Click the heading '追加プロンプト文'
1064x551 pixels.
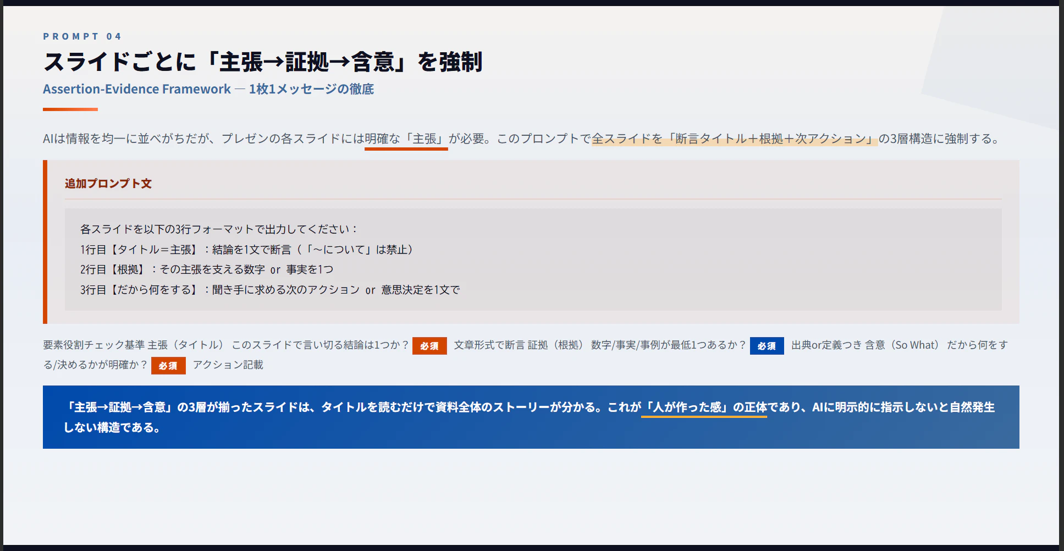(108, 184)
